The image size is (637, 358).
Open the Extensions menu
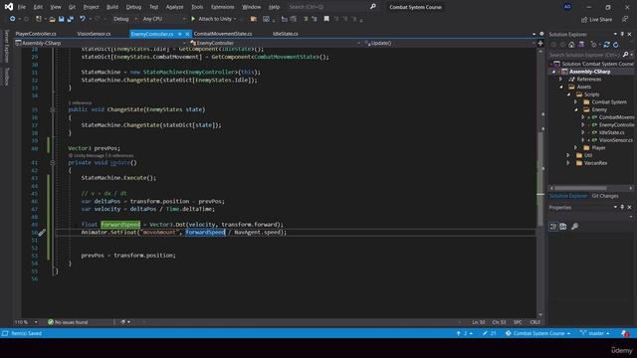(x=223, y=7)
